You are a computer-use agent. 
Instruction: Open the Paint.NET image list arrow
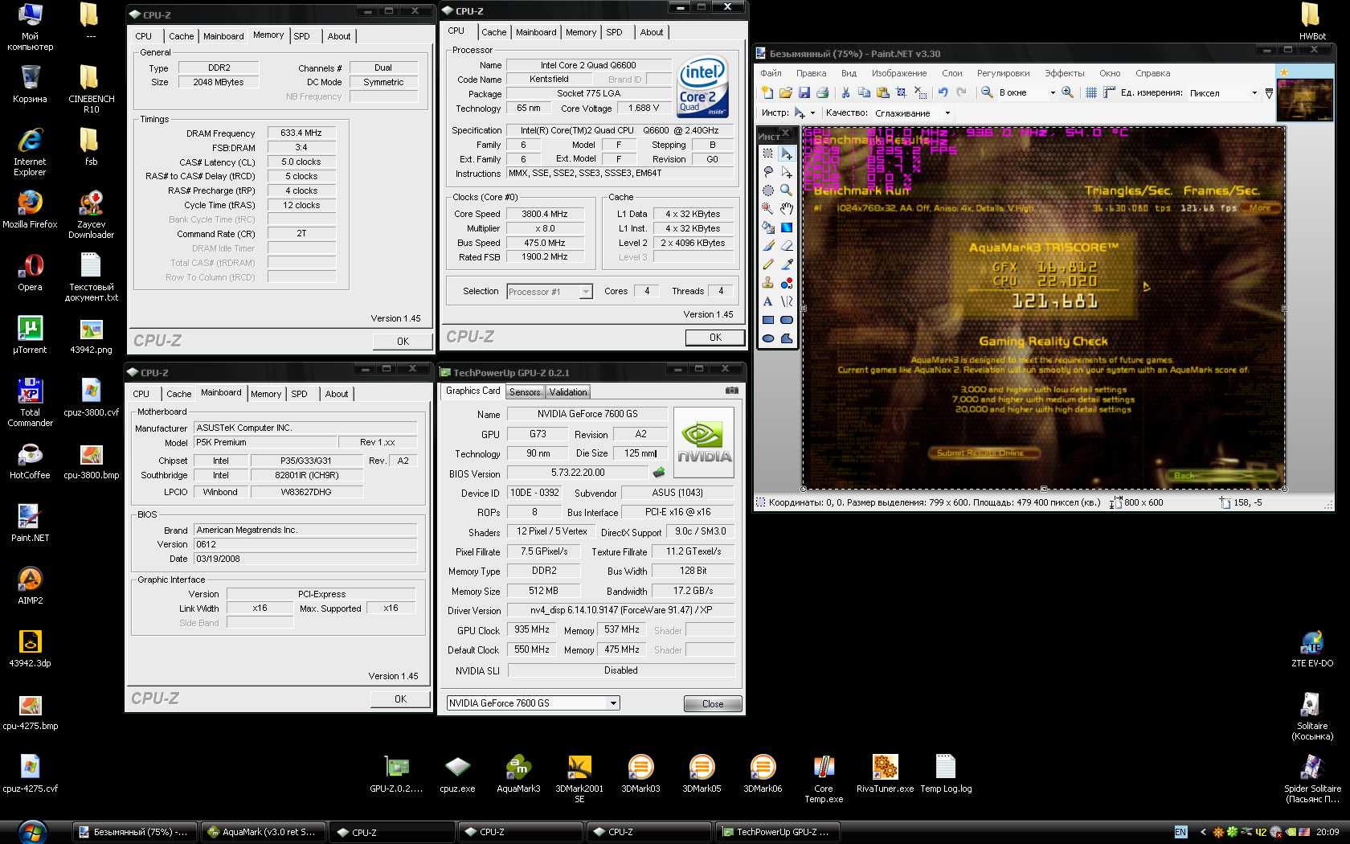[x=1269, y=93]
